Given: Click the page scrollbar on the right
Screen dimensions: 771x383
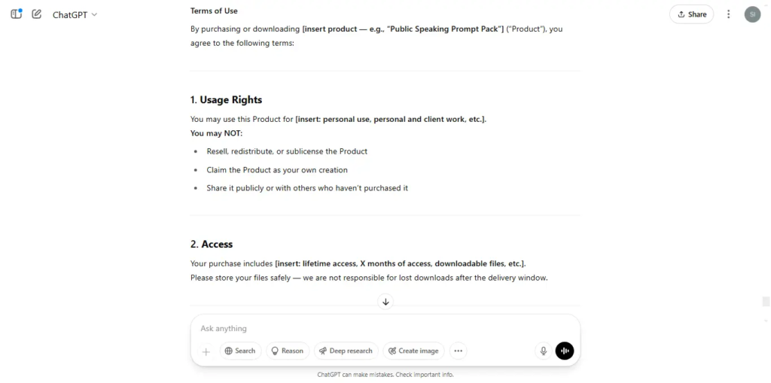Looking at the screenshot, I should pyautogui.click(x=766, y=302).
